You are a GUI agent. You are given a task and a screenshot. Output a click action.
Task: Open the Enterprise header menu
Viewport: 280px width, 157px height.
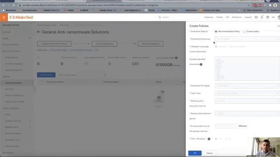(x=237, y=17)
